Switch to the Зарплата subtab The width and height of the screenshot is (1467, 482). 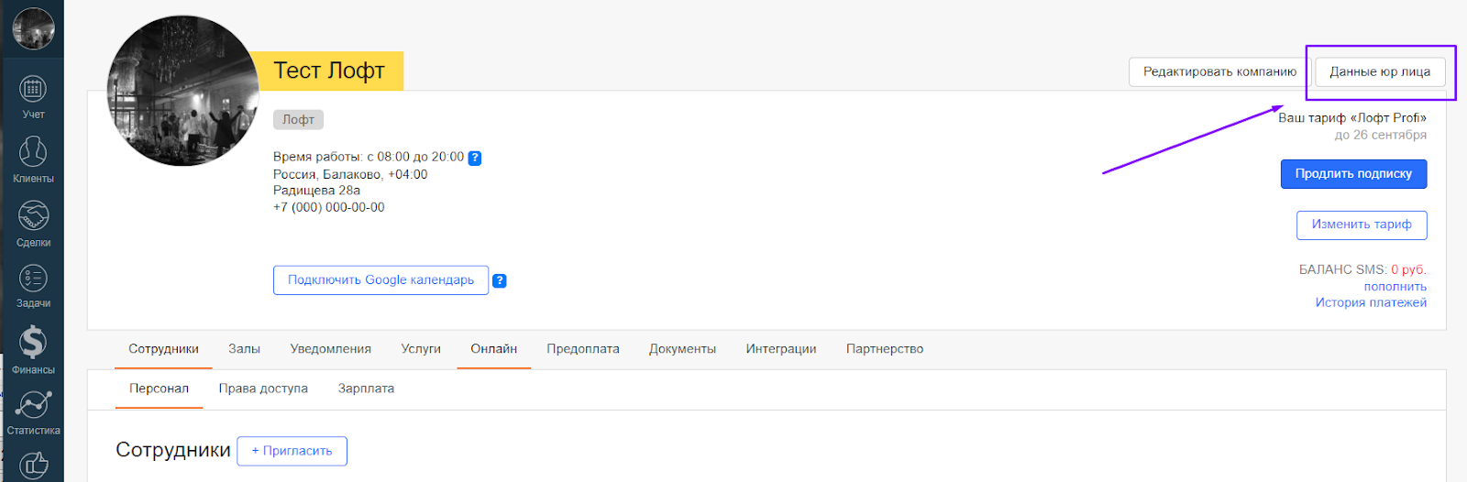[366, 389]
